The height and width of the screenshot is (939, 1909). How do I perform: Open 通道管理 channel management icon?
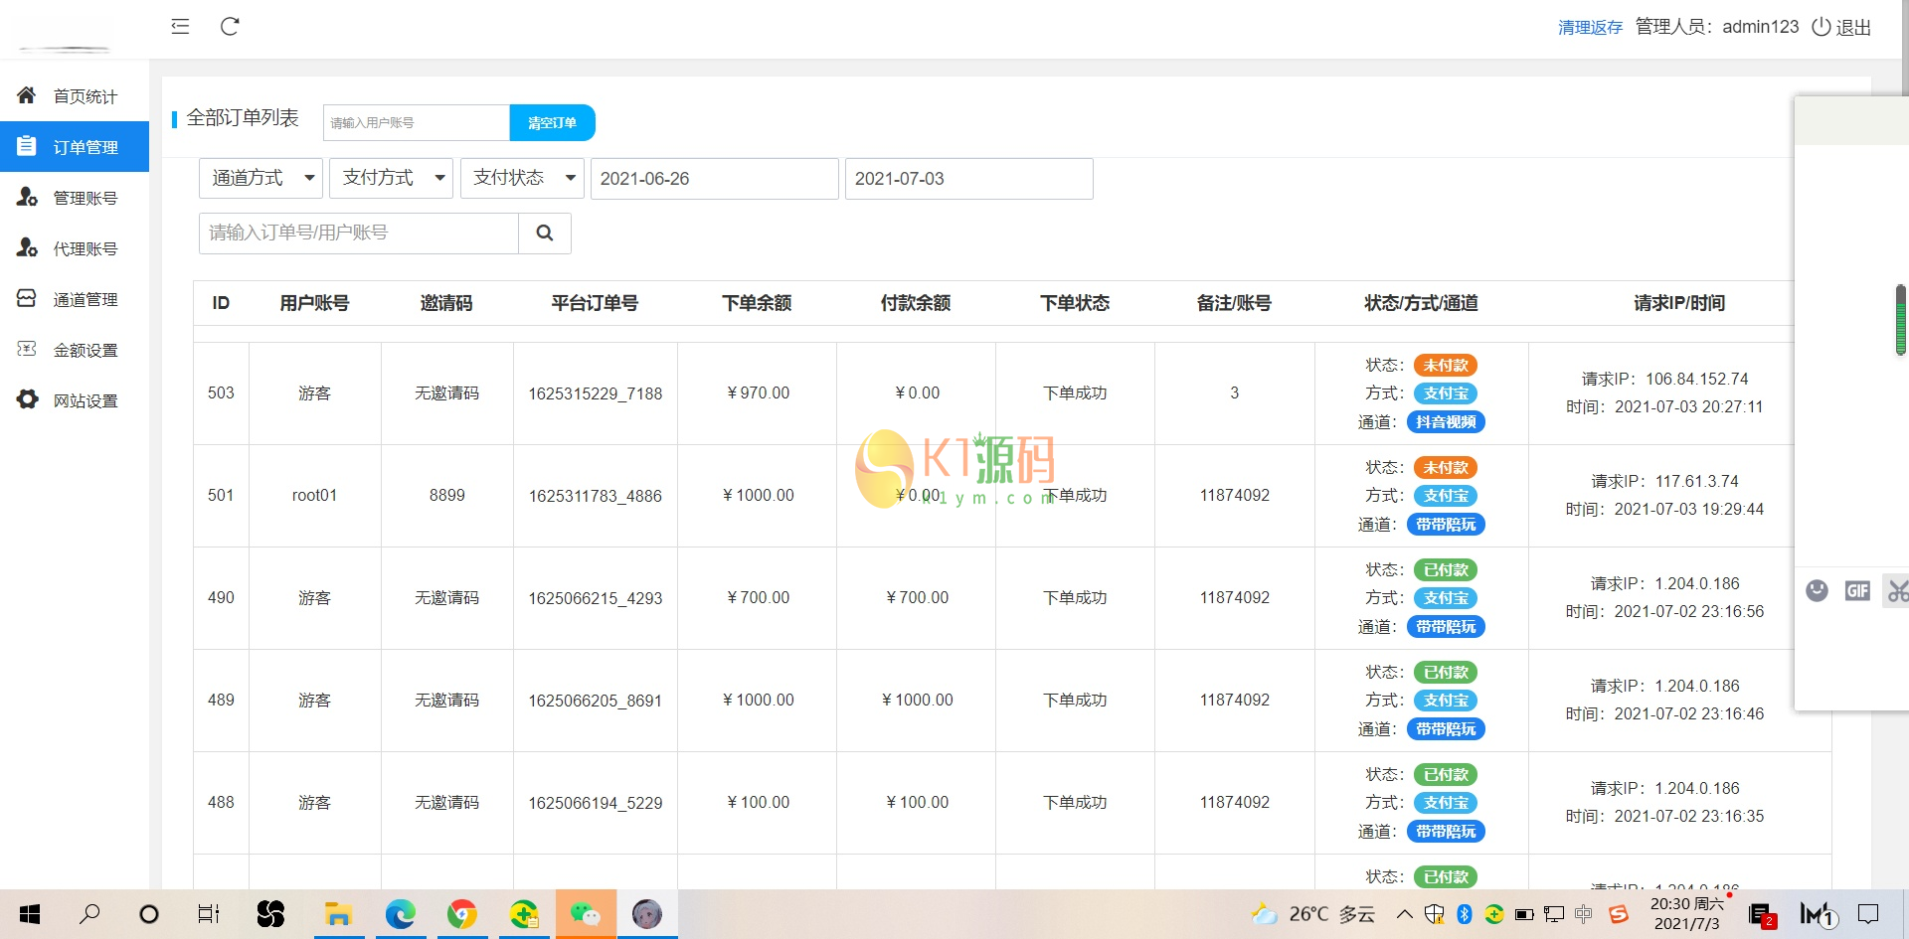tap(27, 298)
